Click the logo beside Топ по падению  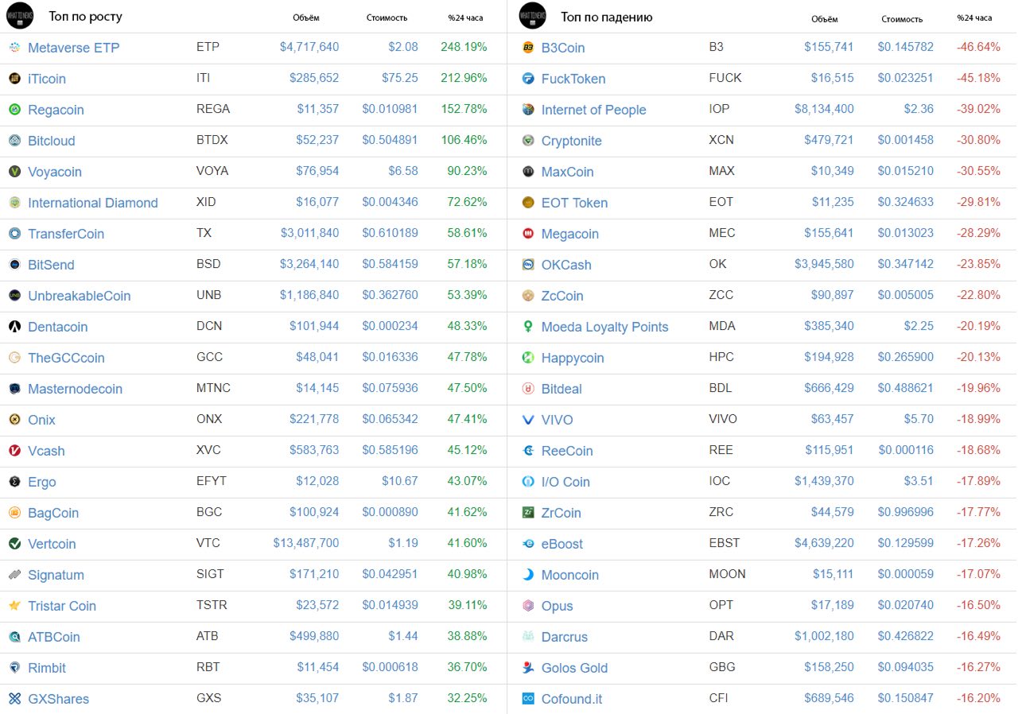click(532, 16)
